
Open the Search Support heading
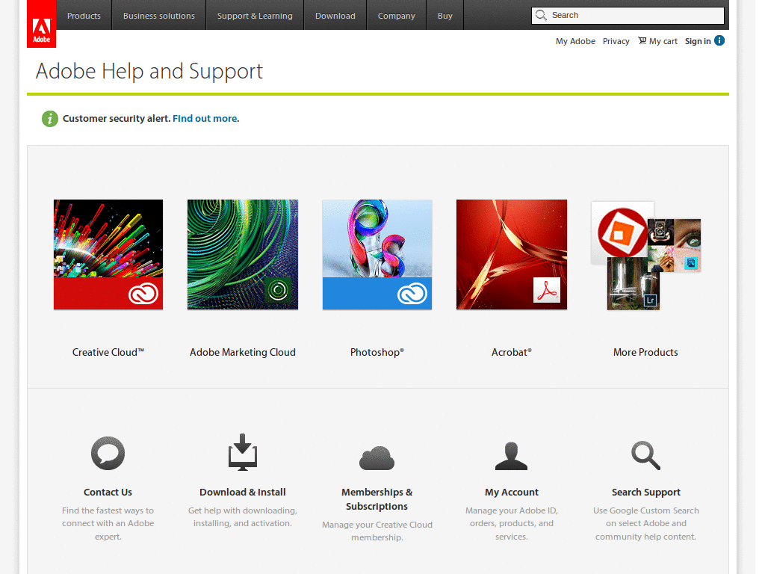646,492
